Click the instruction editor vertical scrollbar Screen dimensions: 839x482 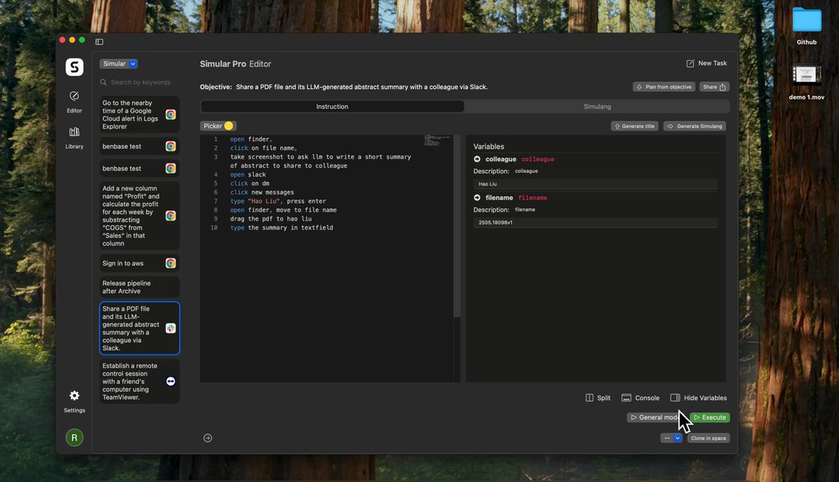457,225
